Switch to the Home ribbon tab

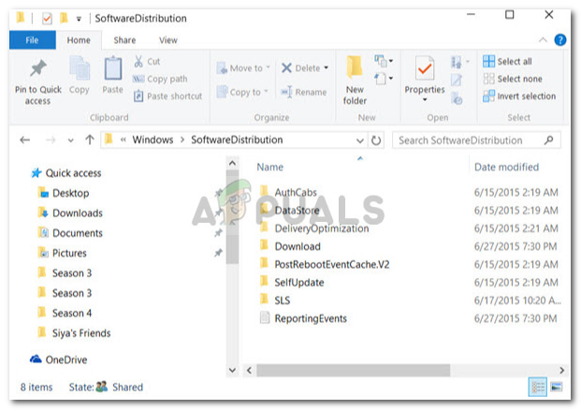click(x=79, y=40)
